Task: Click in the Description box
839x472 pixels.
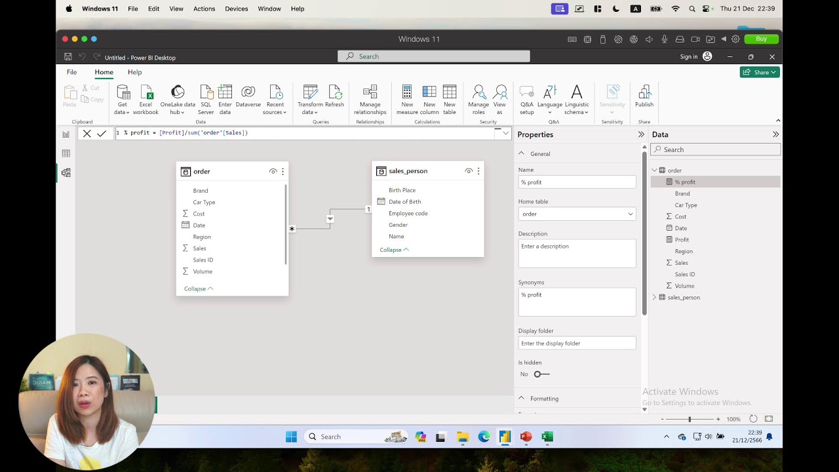Action: (x=577, y=254)
